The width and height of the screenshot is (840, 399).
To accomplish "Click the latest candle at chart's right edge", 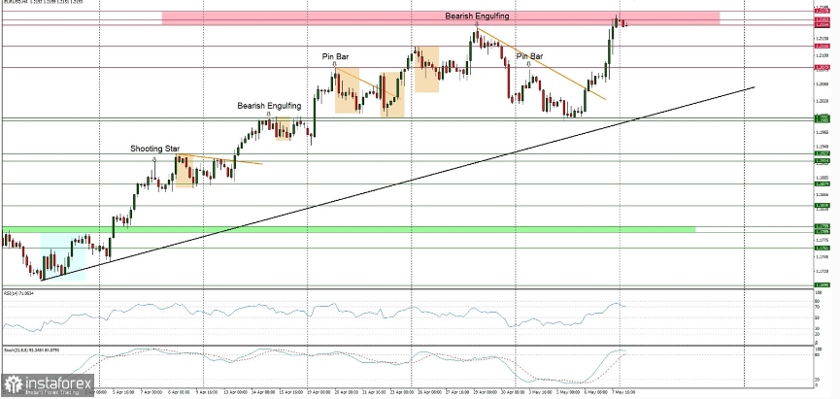I will (x=626, y=23).
